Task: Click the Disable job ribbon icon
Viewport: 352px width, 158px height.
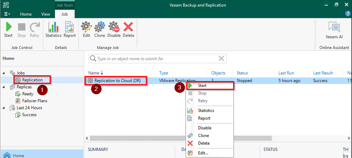Action: pos(114,29)
